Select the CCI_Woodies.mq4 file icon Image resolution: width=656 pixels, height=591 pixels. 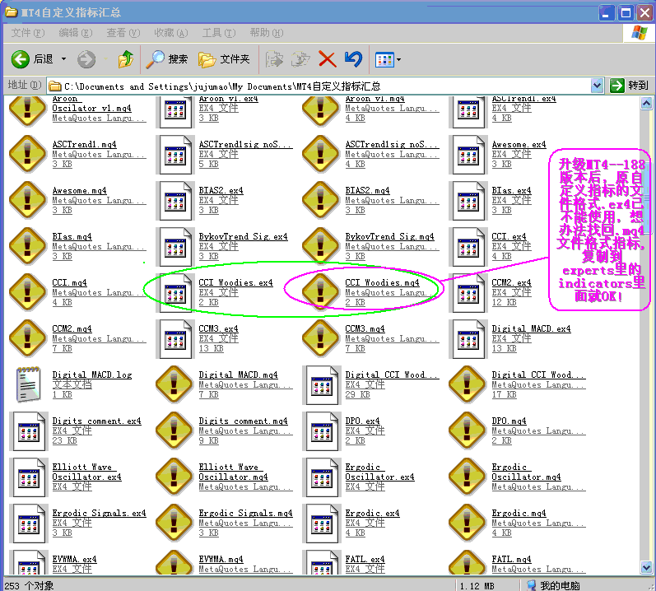320,291
